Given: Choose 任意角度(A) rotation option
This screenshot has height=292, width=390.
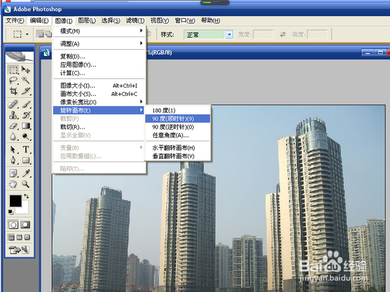Looking at the screenshot, I should click(177, 136).
